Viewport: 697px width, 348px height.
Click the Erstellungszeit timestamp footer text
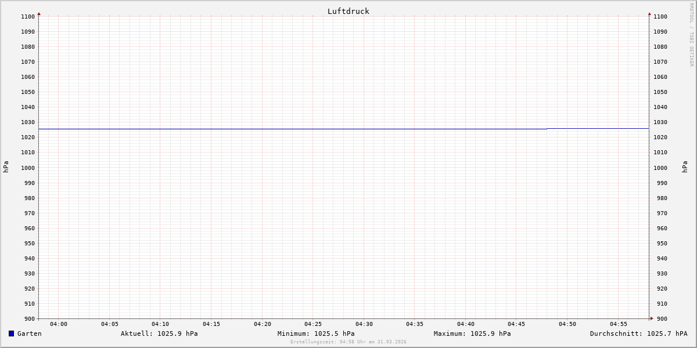click(348, 342)
